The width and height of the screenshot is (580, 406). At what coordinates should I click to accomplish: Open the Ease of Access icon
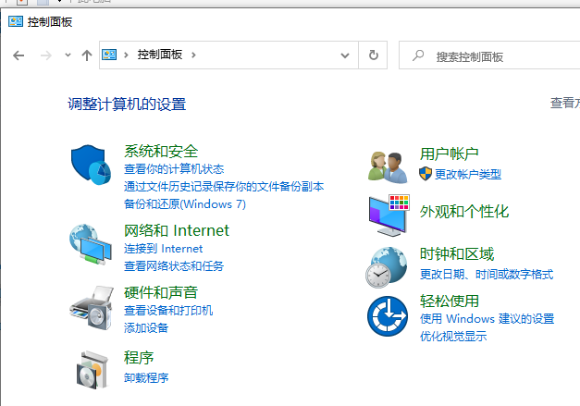[x=388, y=316]
